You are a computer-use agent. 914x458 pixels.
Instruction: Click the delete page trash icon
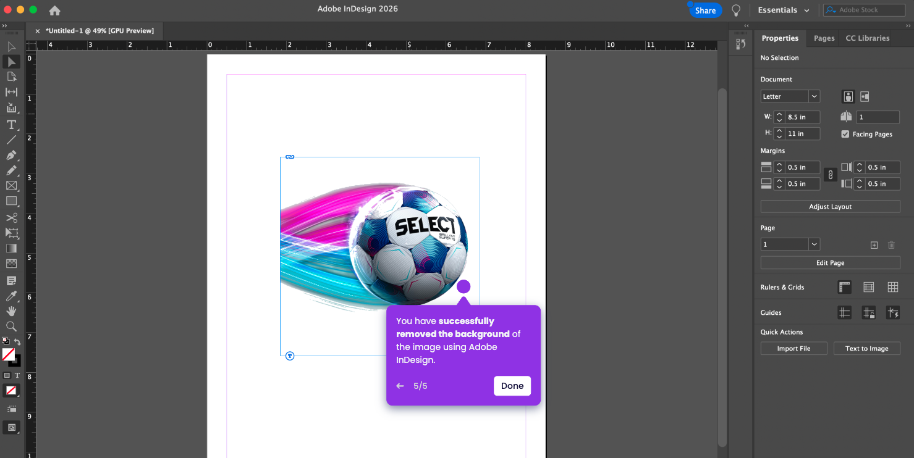[891, 245]
